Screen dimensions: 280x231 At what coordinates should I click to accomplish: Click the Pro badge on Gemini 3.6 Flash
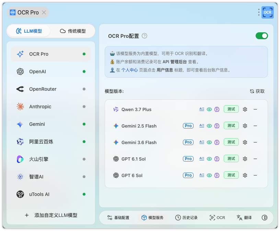coord(188,142)
